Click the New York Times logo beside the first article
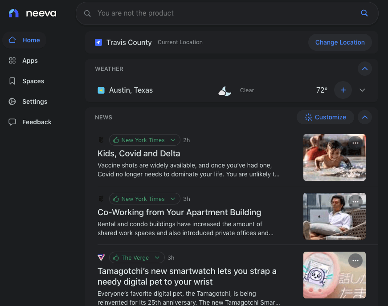Viewport: 388px width, 306px height. 101,139
